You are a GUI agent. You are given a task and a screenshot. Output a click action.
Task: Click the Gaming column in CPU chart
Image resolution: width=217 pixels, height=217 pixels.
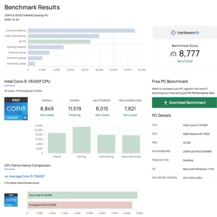82,140
